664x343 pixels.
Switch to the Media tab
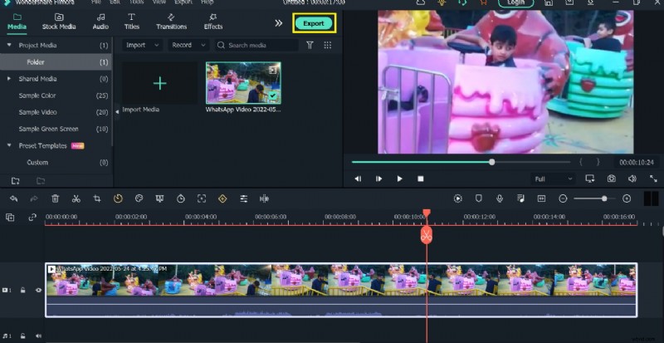17,22
